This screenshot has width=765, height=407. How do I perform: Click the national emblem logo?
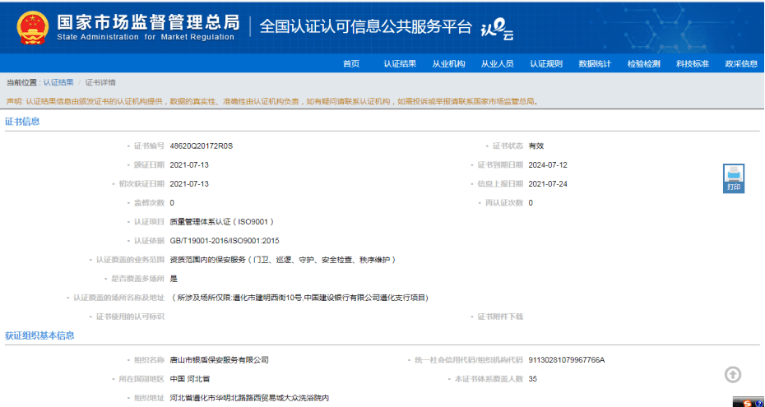[x=33, y=27]
